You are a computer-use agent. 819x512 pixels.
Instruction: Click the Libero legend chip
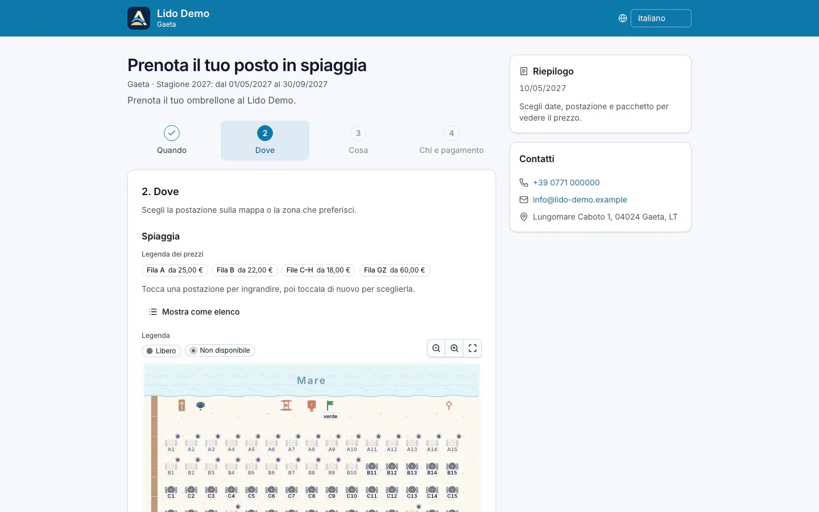(162, 350)
